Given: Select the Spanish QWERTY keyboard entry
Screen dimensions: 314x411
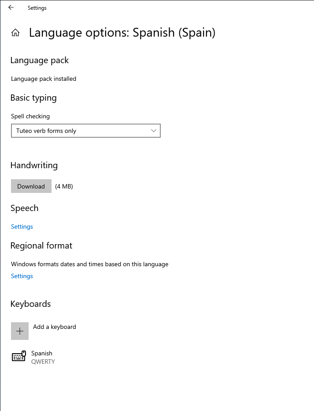Looking at the screenshot, I should (x=43, y=356).
